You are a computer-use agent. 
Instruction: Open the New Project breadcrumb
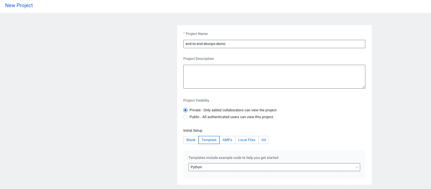click(x=19, y=5)
